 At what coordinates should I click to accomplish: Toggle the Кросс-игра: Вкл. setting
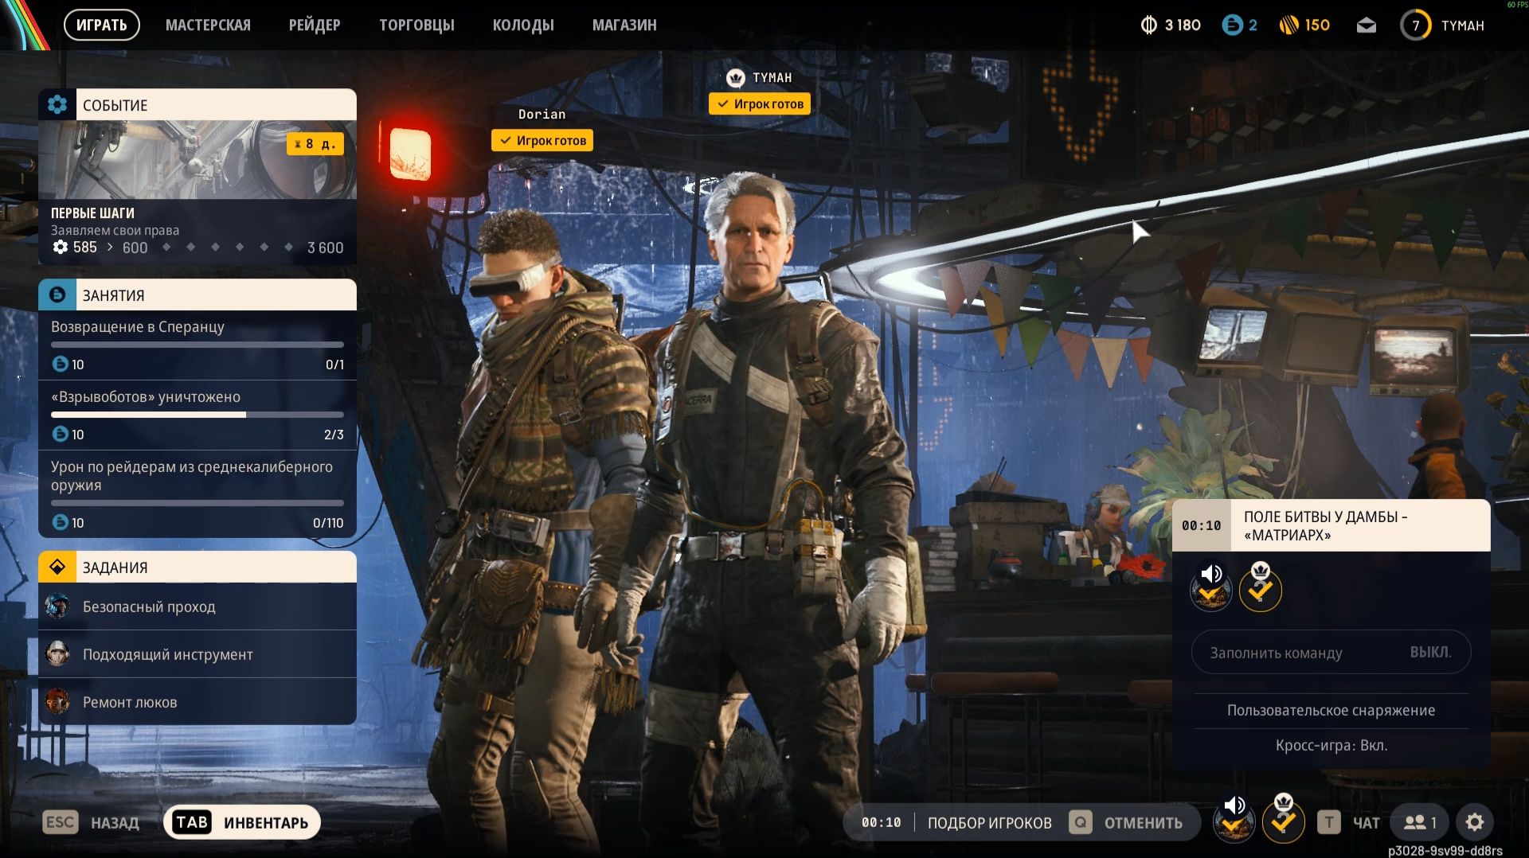coord(1331,746)
